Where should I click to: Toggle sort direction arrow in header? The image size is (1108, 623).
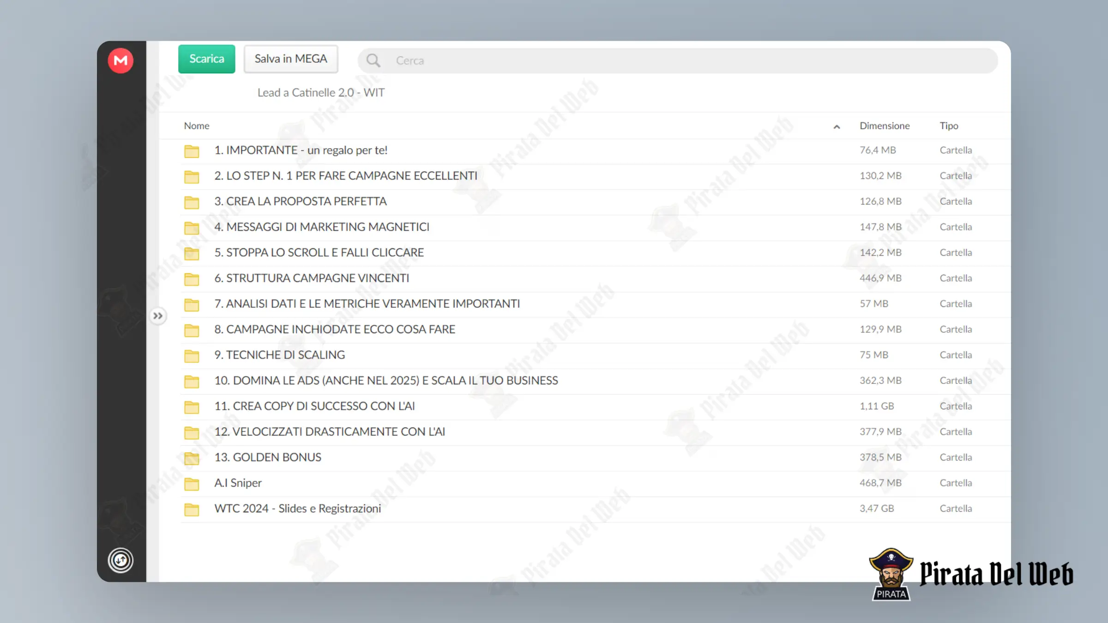pos(837,126)
